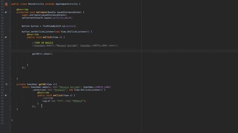Click the TODO SB BASICO comment

point(43,43)
